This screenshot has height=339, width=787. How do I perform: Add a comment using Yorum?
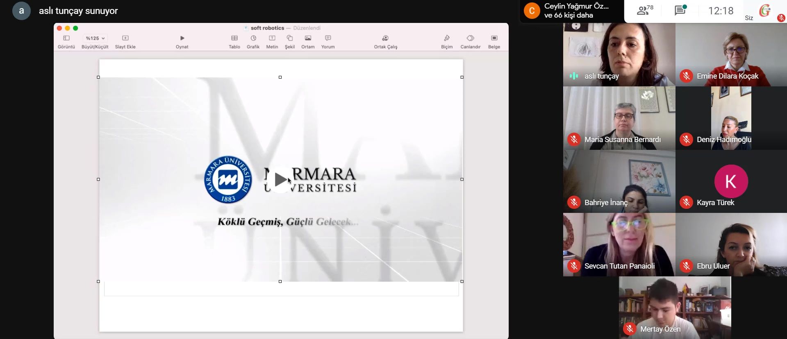click(328, 42)
